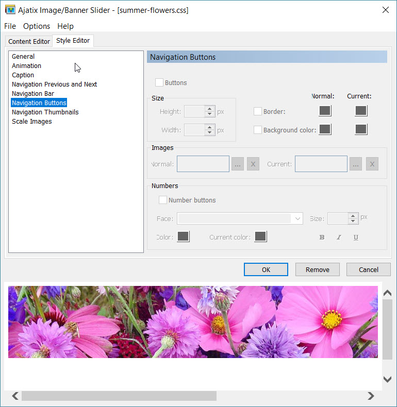Enable the Background color checkbox
Screen dimensions: 397x407
pyautogui.click(x=258, y=130)
